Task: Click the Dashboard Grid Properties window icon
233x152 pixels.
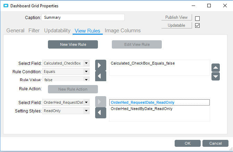Action: click(6, 6)
